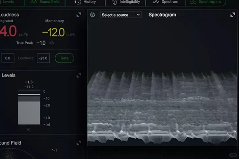The width and height of the screenshot is (239, 159).
Task: Click the R channel label
Action: pos(28,130)
